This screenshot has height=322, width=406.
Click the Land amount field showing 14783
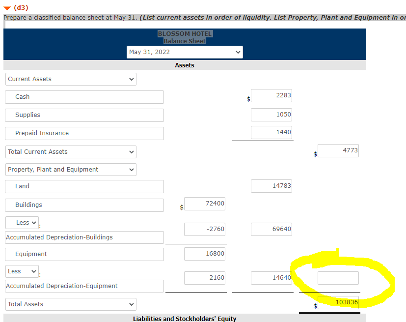tap(271, 186)
